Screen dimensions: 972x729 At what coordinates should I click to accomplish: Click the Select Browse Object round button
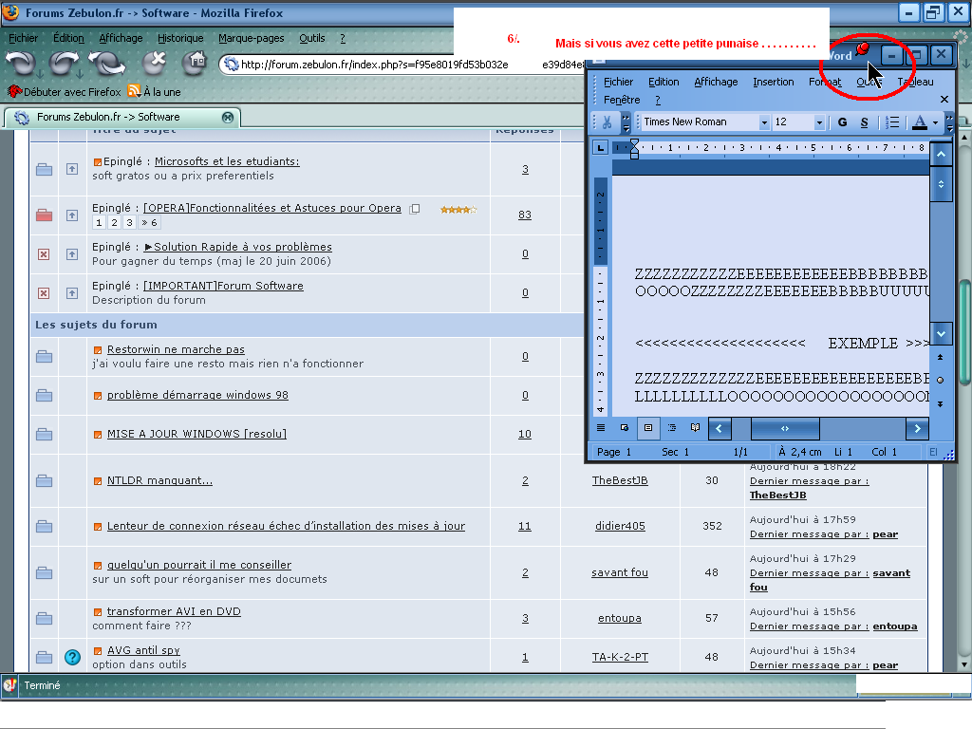click(x=940, y=380)
